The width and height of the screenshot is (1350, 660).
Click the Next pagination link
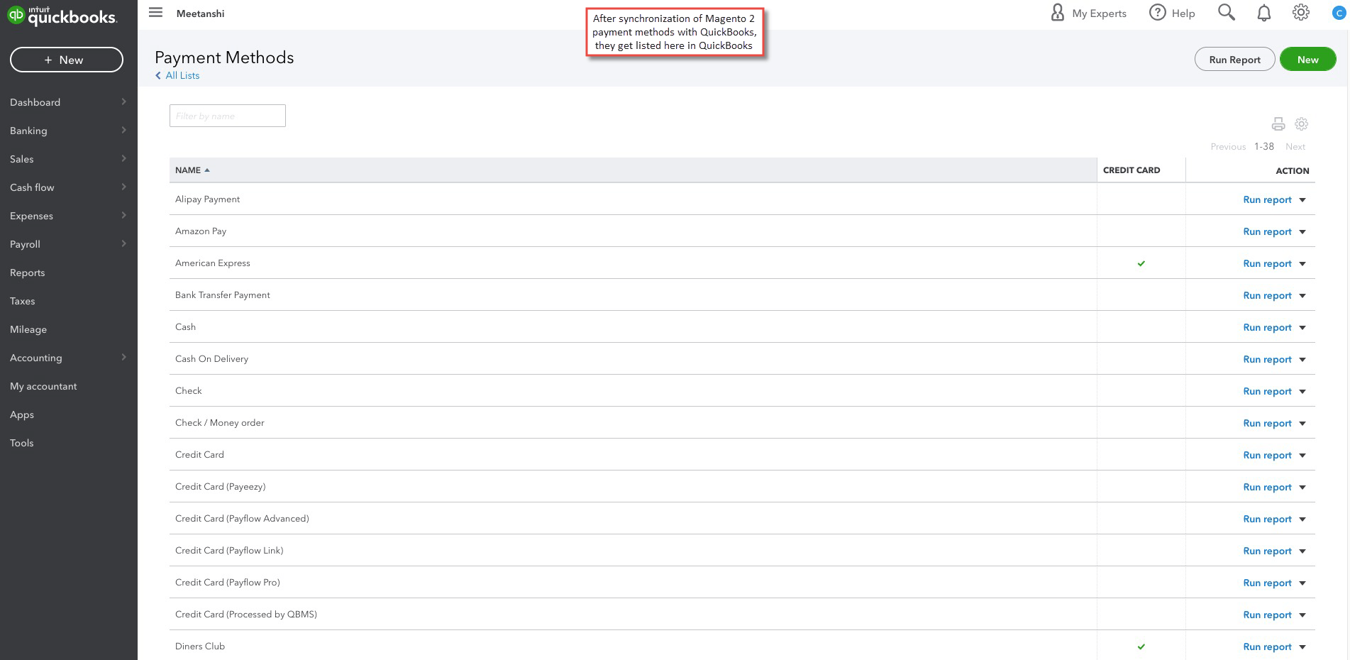coord(1295,147)
